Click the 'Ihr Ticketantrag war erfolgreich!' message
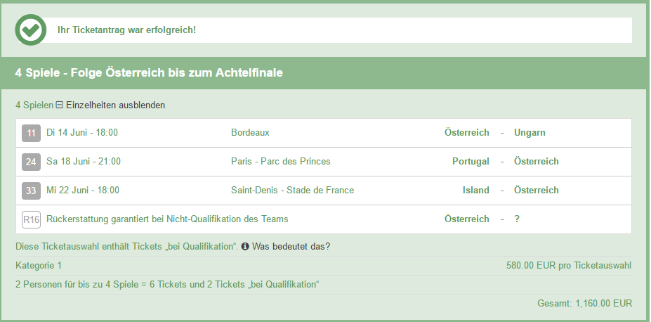This screenshot has height=322, width=651. (x=126, y=30)
